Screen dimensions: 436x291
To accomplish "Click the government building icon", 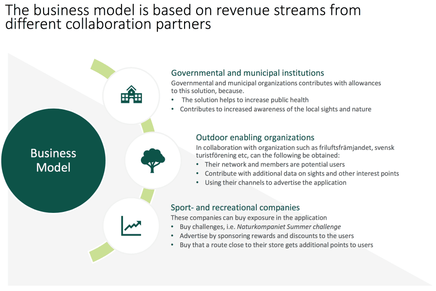I will tap(131, 95).
